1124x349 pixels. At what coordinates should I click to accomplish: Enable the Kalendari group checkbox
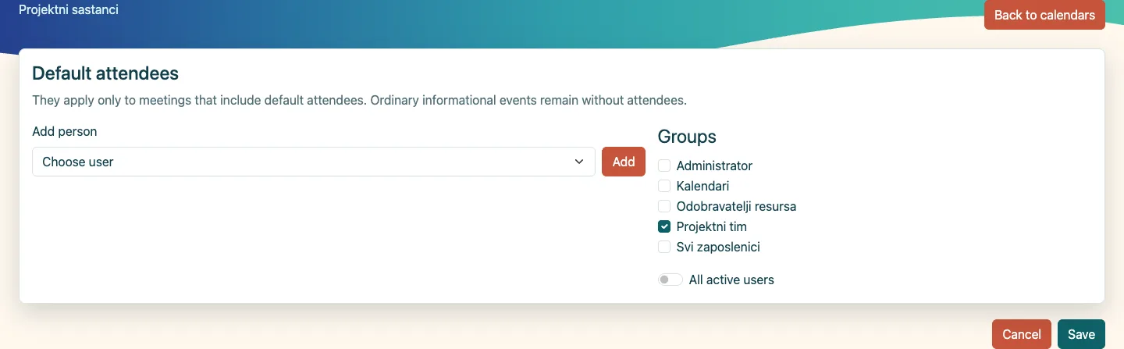pyautogui.click(x=664, y=186)
